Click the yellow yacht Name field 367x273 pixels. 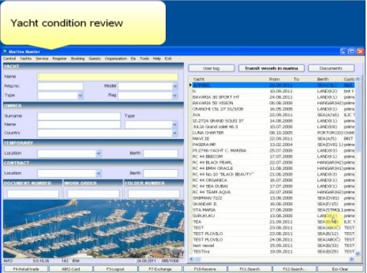108,77
